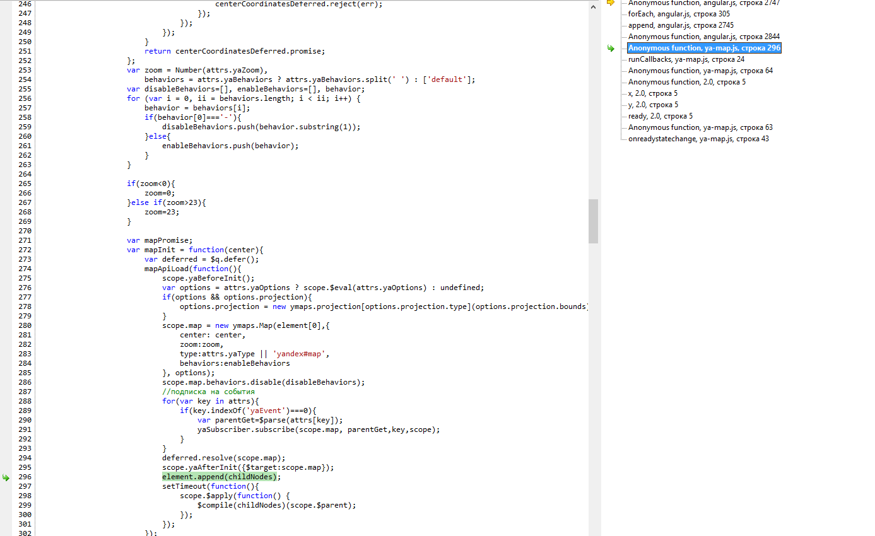Click the 'scope.yaBeforeInit();' call

coord(208,278)
